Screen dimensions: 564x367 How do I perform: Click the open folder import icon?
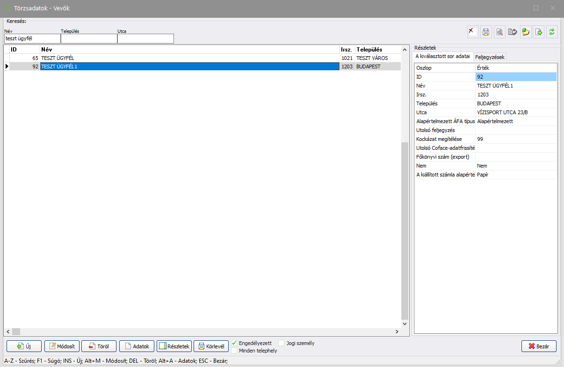526,32
